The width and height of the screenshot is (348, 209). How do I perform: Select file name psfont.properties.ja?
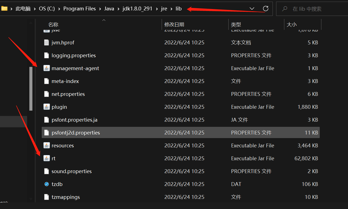[x=74, y=120]
